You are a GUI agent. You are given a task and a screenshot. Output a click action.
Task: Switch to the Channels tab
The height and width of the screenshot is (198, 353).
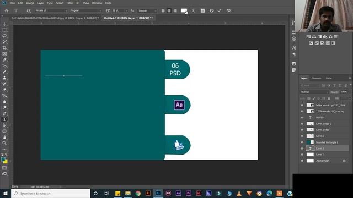point(316,78)
